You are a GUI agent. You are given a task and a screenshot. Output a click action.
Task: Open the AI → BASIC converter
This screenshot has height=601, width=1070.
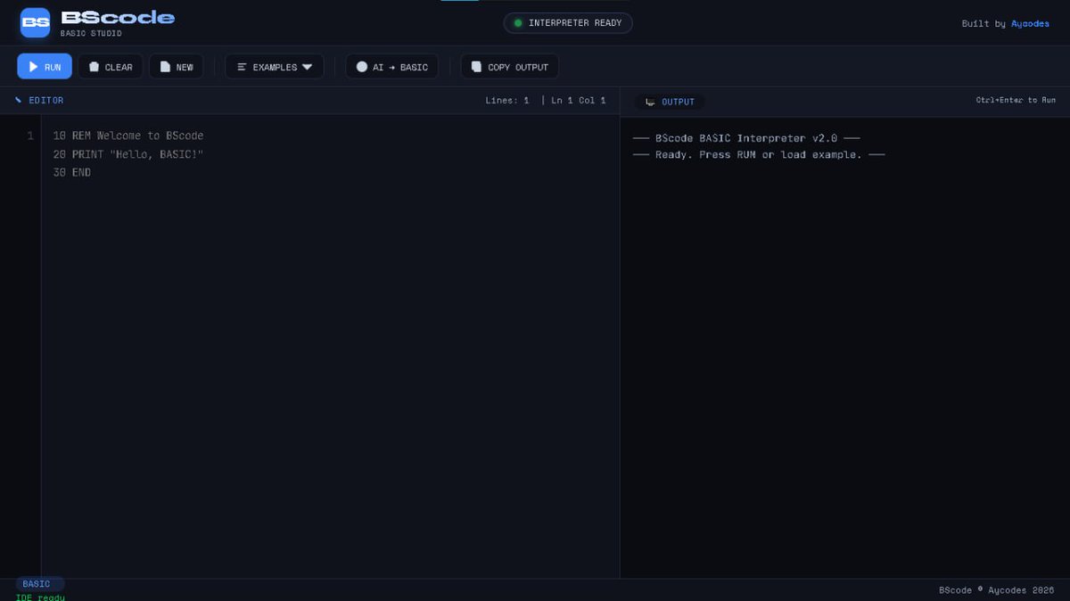391,67
